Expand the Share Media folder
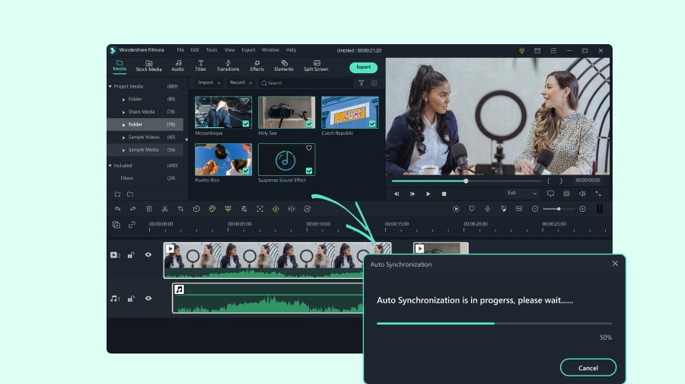This screenshot has height=384, width=685. 123,112
